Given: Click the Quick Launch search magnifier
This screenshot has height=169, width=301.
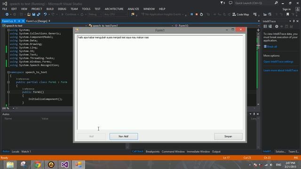Looking at the screenshot, I should [x=276, y=3].
